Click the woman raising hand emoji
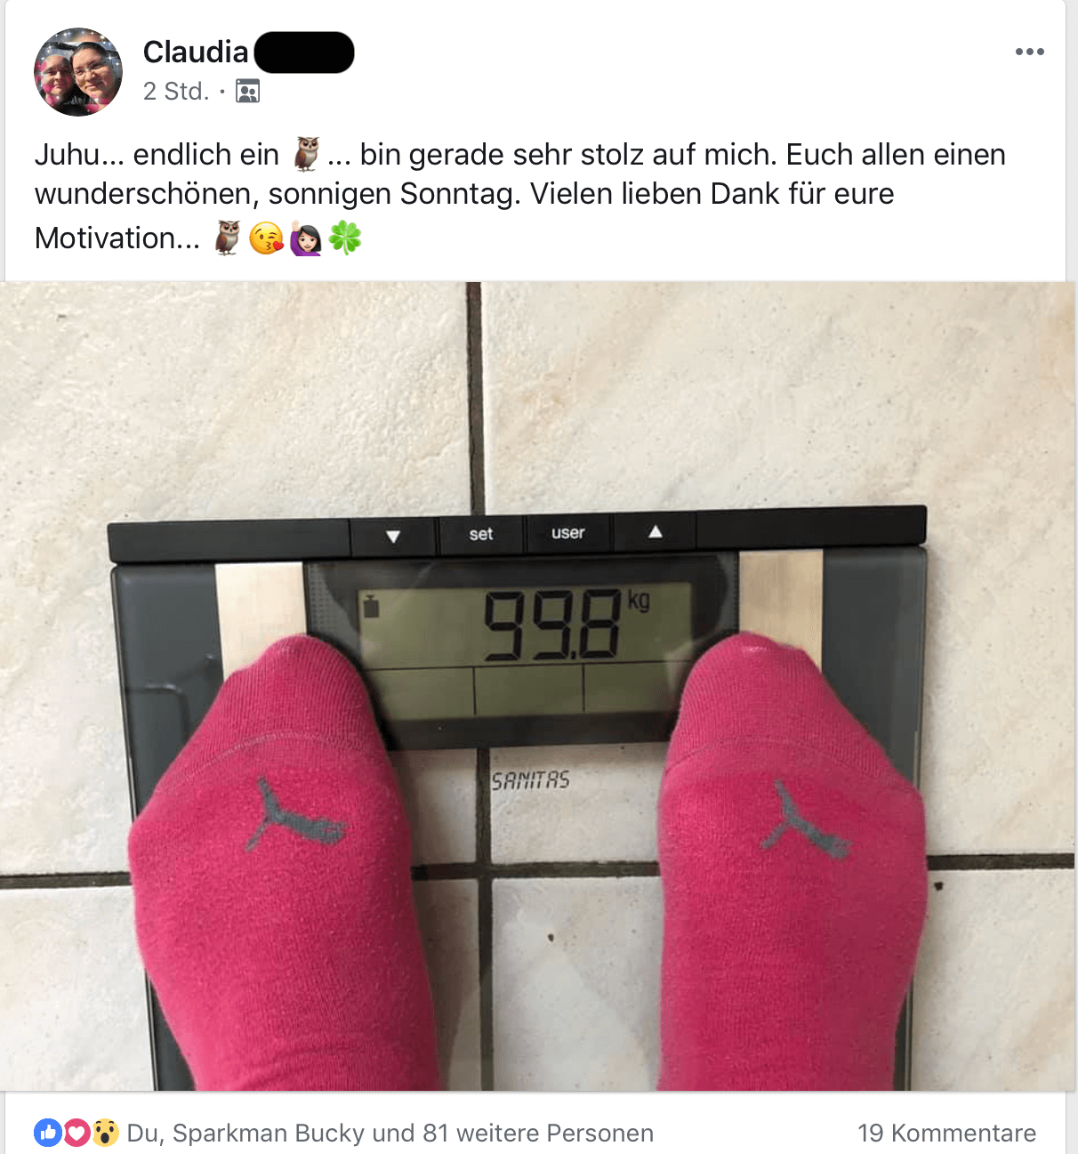The height and width of the screenshot is (1154, 1078). pos(305,238)
